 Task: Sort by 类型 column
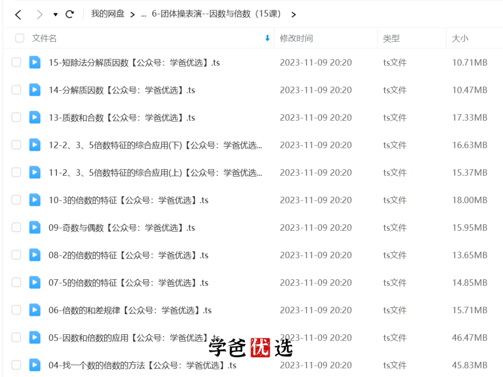tap(391, 38)
